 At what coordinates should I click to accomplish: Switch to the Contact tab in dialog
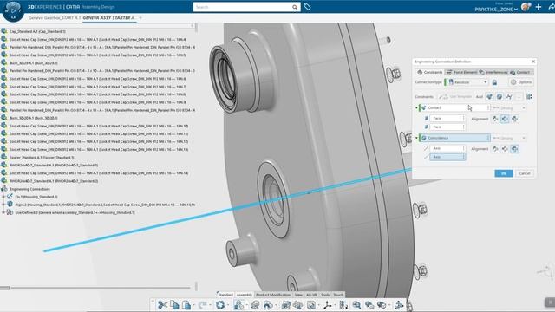click(520, 72)
